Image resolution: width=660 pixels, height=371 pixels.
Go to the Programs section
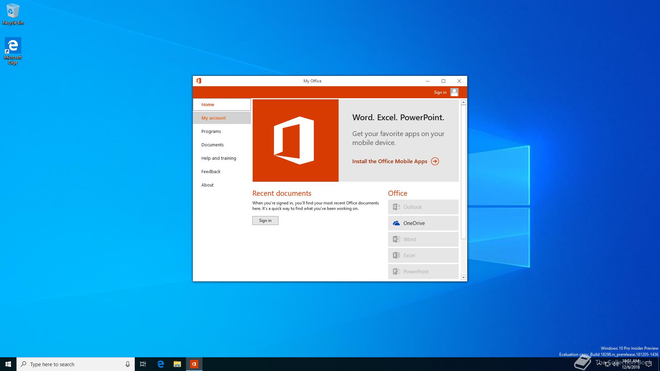222,131
